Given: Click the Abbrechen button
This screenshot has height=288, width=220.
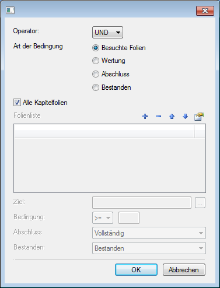Looking at the screenshot, I should [x=184, y=270].
